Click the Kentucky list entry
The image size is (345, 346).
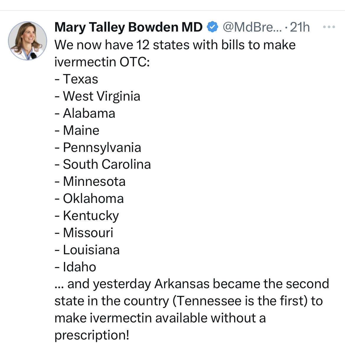[91, 216]
